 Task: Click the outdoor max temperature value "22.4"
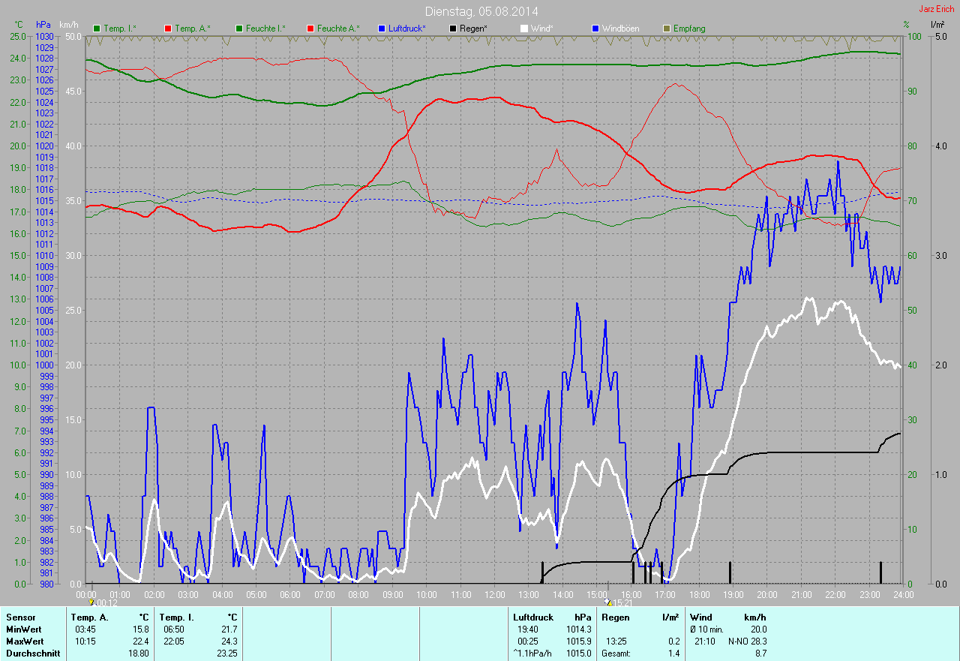coord(141,641)
